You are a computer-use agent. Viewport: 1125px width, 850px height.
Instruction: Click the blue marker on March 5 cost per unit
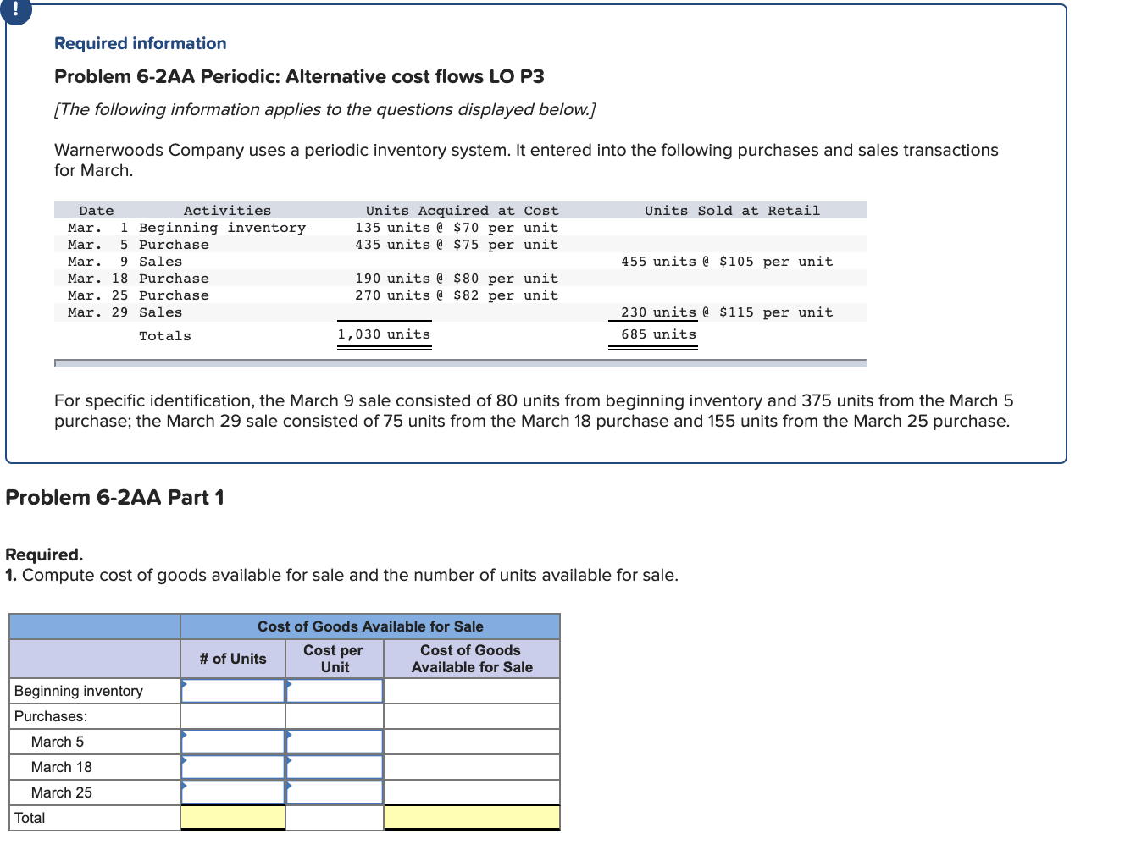(289, 733)
